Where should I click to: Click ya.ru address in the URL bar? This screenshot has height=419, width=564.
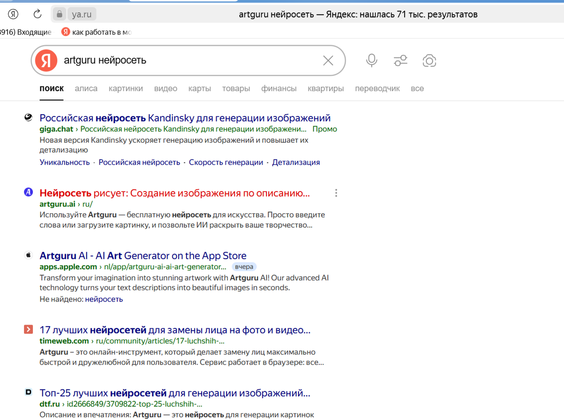coord(82,15)
